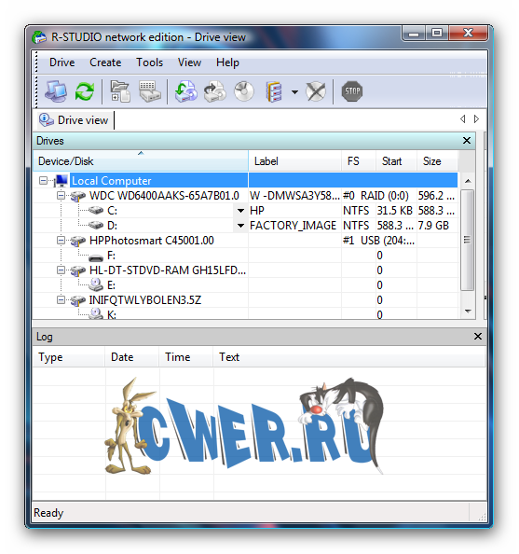Close the Log panel
The width and height of the screenshot is (519, 554).
pos(478,336)
